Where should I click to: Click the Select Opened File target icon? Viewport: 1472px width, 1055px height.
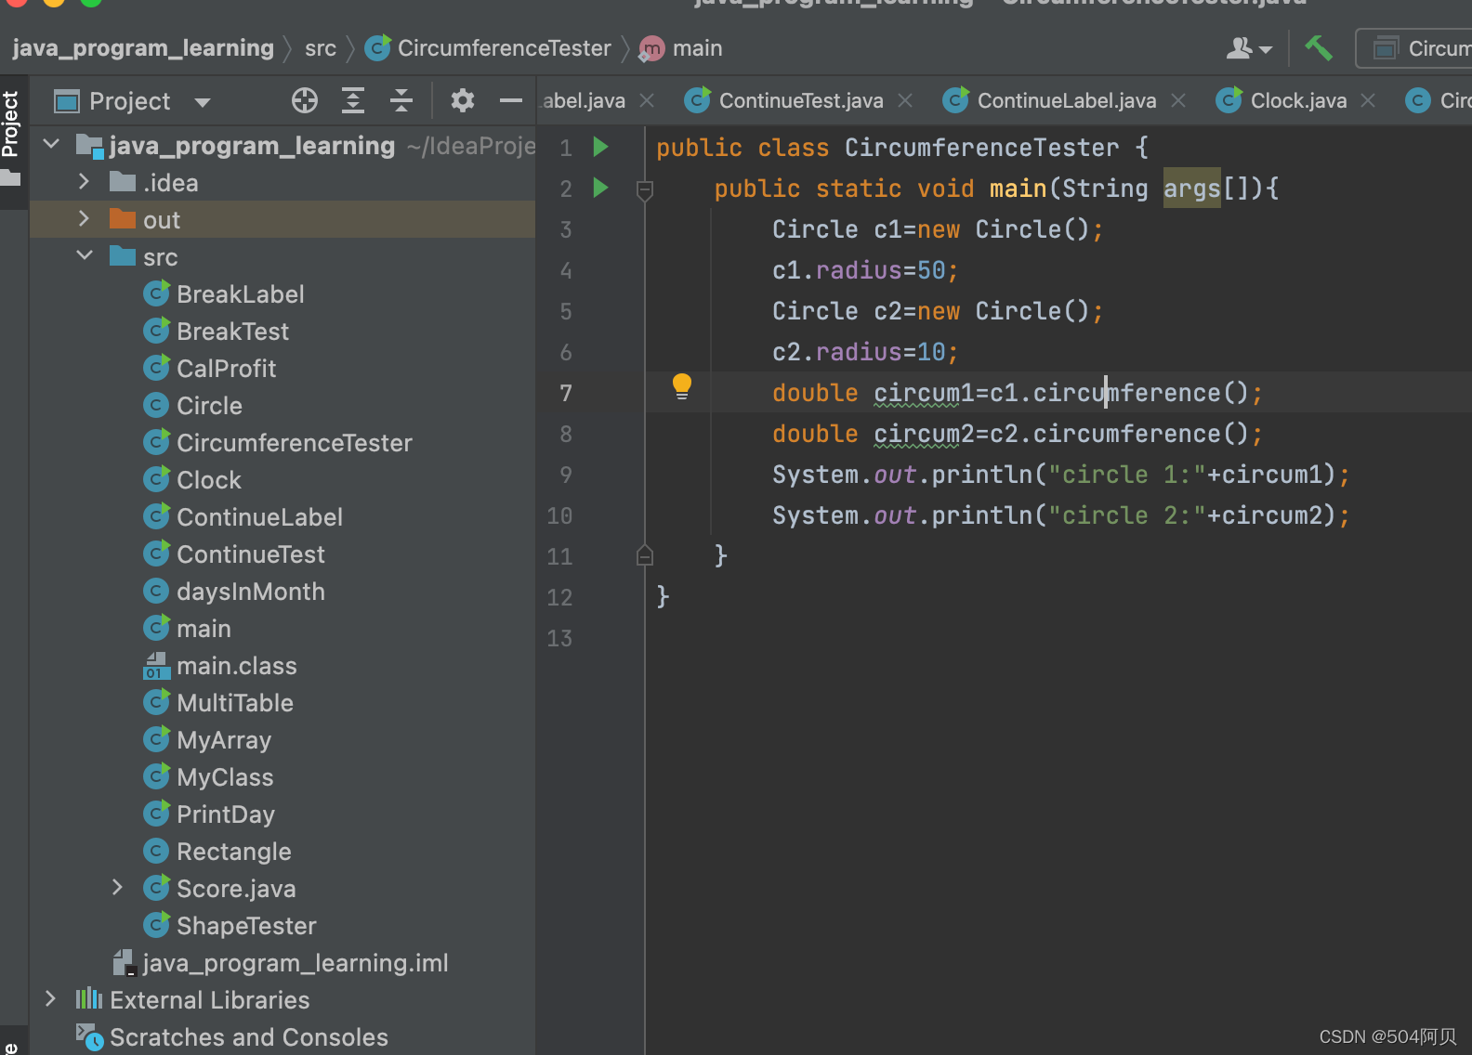[x=305, y=100]
